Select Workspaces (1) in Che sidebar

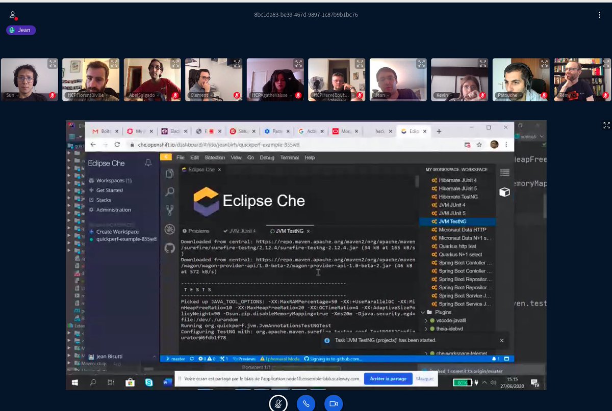(x=110, y=180)
